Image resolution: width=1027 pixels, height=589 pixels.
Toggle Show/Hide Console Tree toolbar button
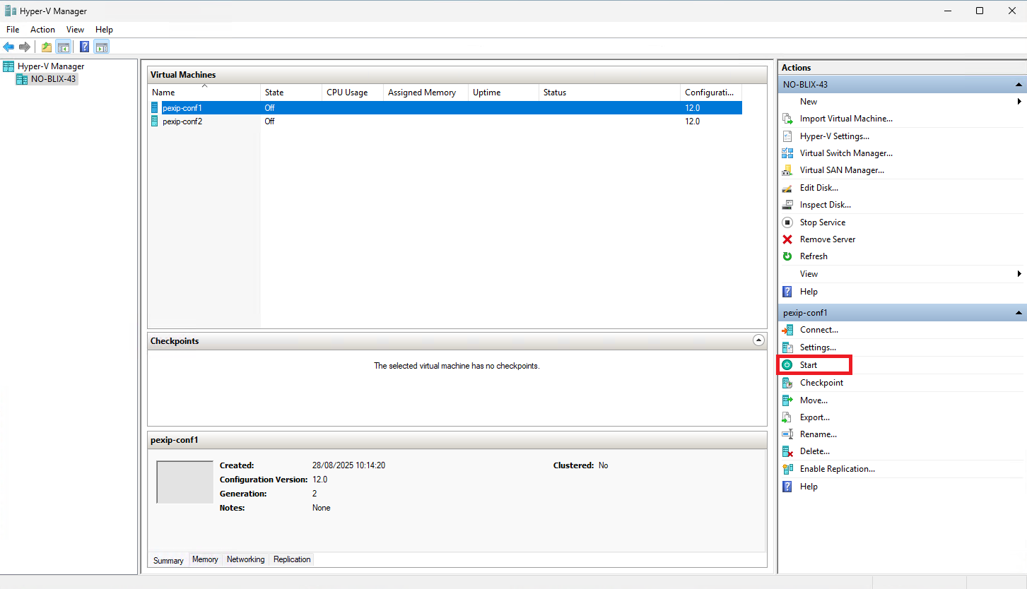point(64,47)
